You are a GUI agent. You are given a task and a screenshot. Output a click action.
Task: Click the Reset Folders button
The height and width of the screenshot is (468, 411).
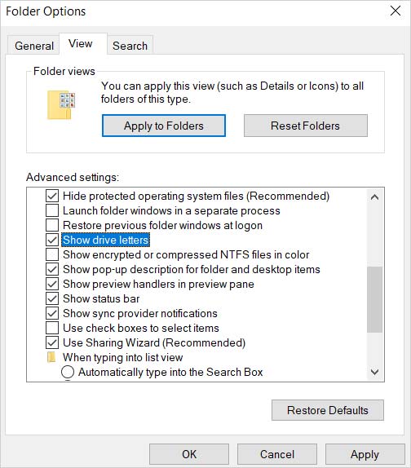click(305, 126)
